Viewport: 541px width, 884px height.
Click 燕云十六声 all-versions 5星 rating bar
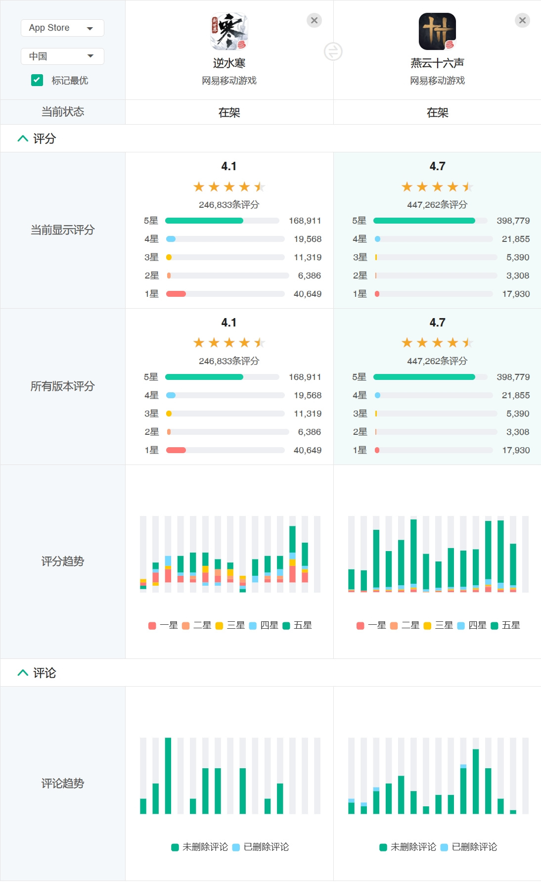coord(430,377)
